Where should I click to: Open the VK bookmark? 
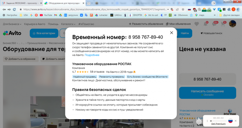click(x=81, y=15)
